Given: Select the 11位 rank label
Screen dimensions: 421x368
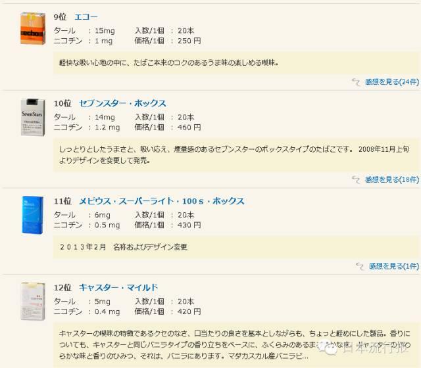Looking at the screenshot, I should coord(62,201).
